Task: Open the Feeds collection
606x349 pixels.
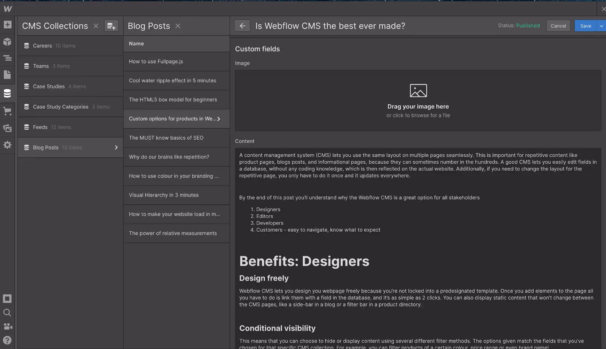Action: [x=70, y=127]
